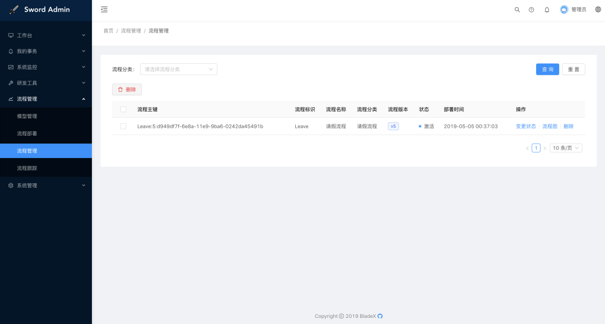Click the 查询 query button

coord(547,69)
